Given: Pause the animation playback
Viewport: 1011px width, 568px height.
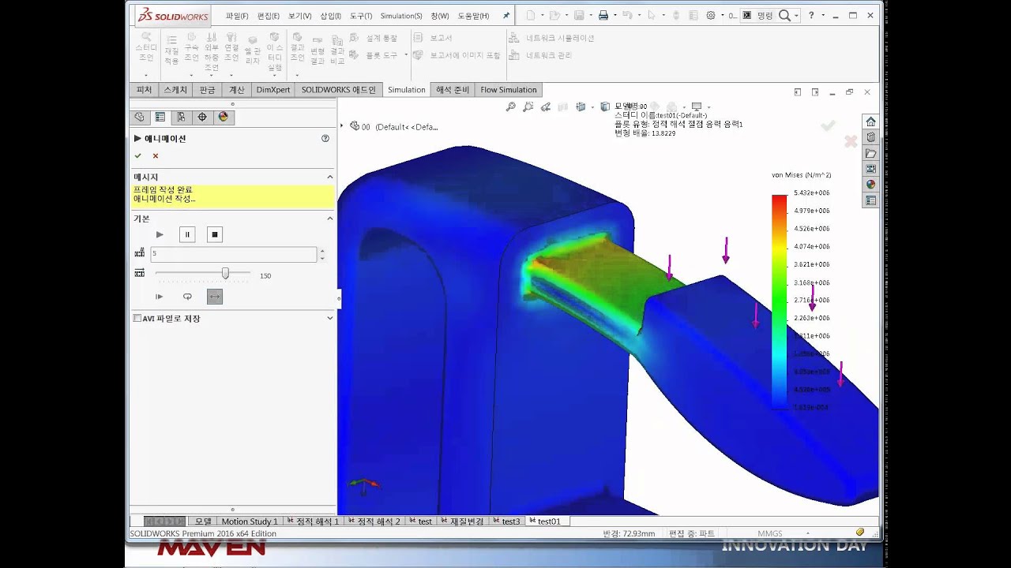Looking at the screenshot, I should [x=187, y=234].
